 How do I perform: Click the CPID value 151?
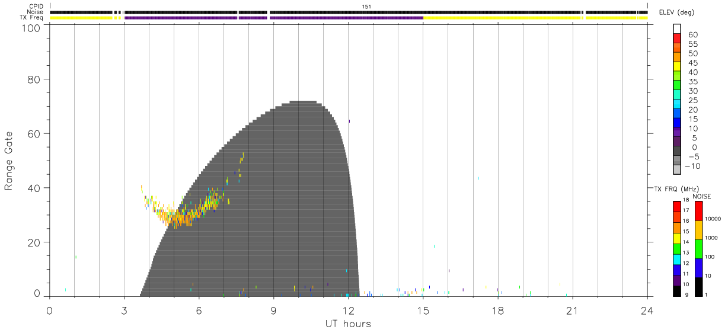coord(366,7)
